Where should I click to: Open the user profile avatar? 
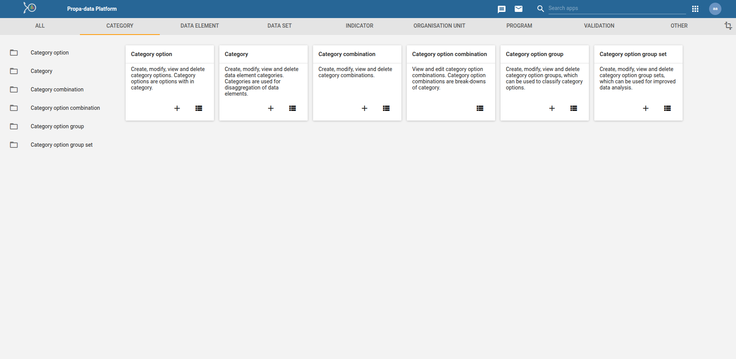pos(715,9)
